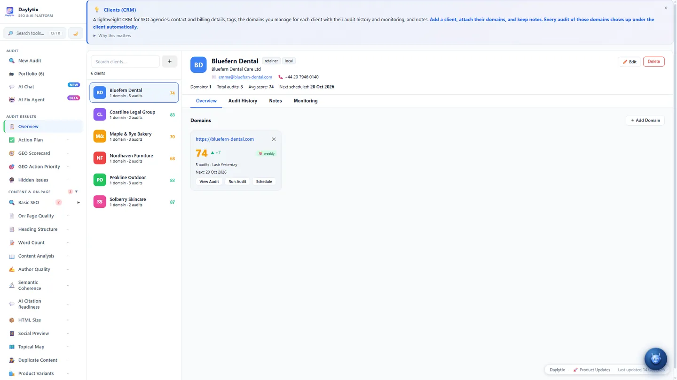
Task: Select the Maple & Rye Bakery client
Action: (x=134, y=137)
